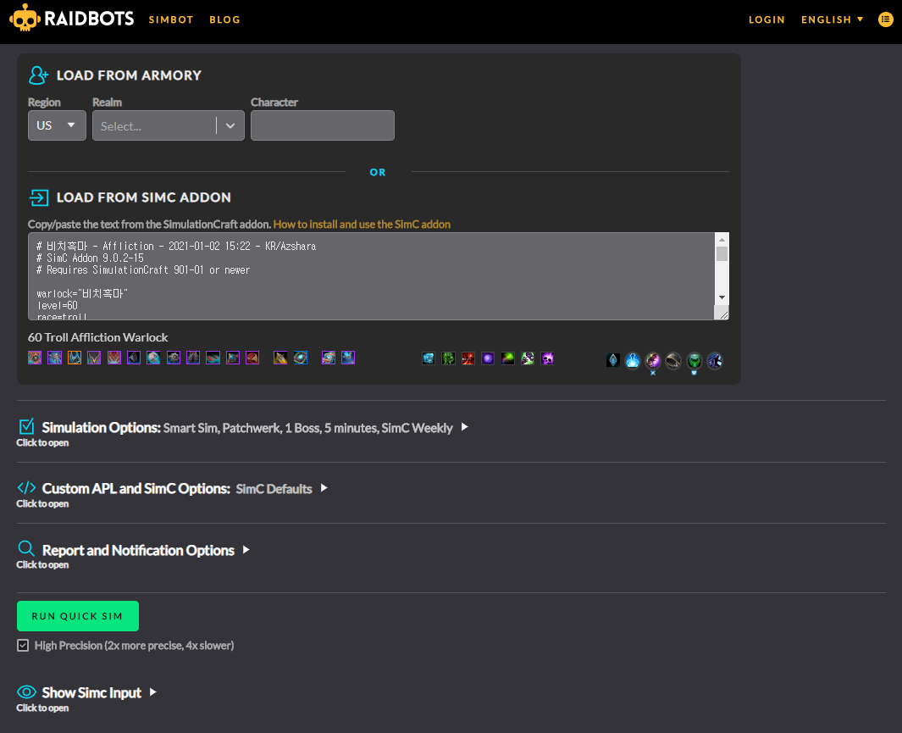The image size is (902, 733).
Task: Click the back cloak gear icon
Action: [x=94, y=358]
